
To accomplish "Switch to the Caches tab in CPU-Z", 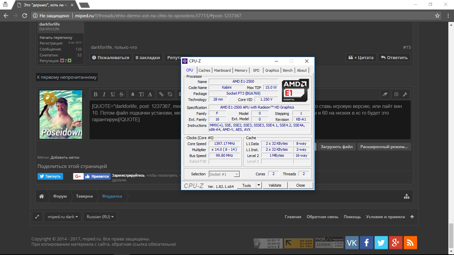I will pos(204,70).
